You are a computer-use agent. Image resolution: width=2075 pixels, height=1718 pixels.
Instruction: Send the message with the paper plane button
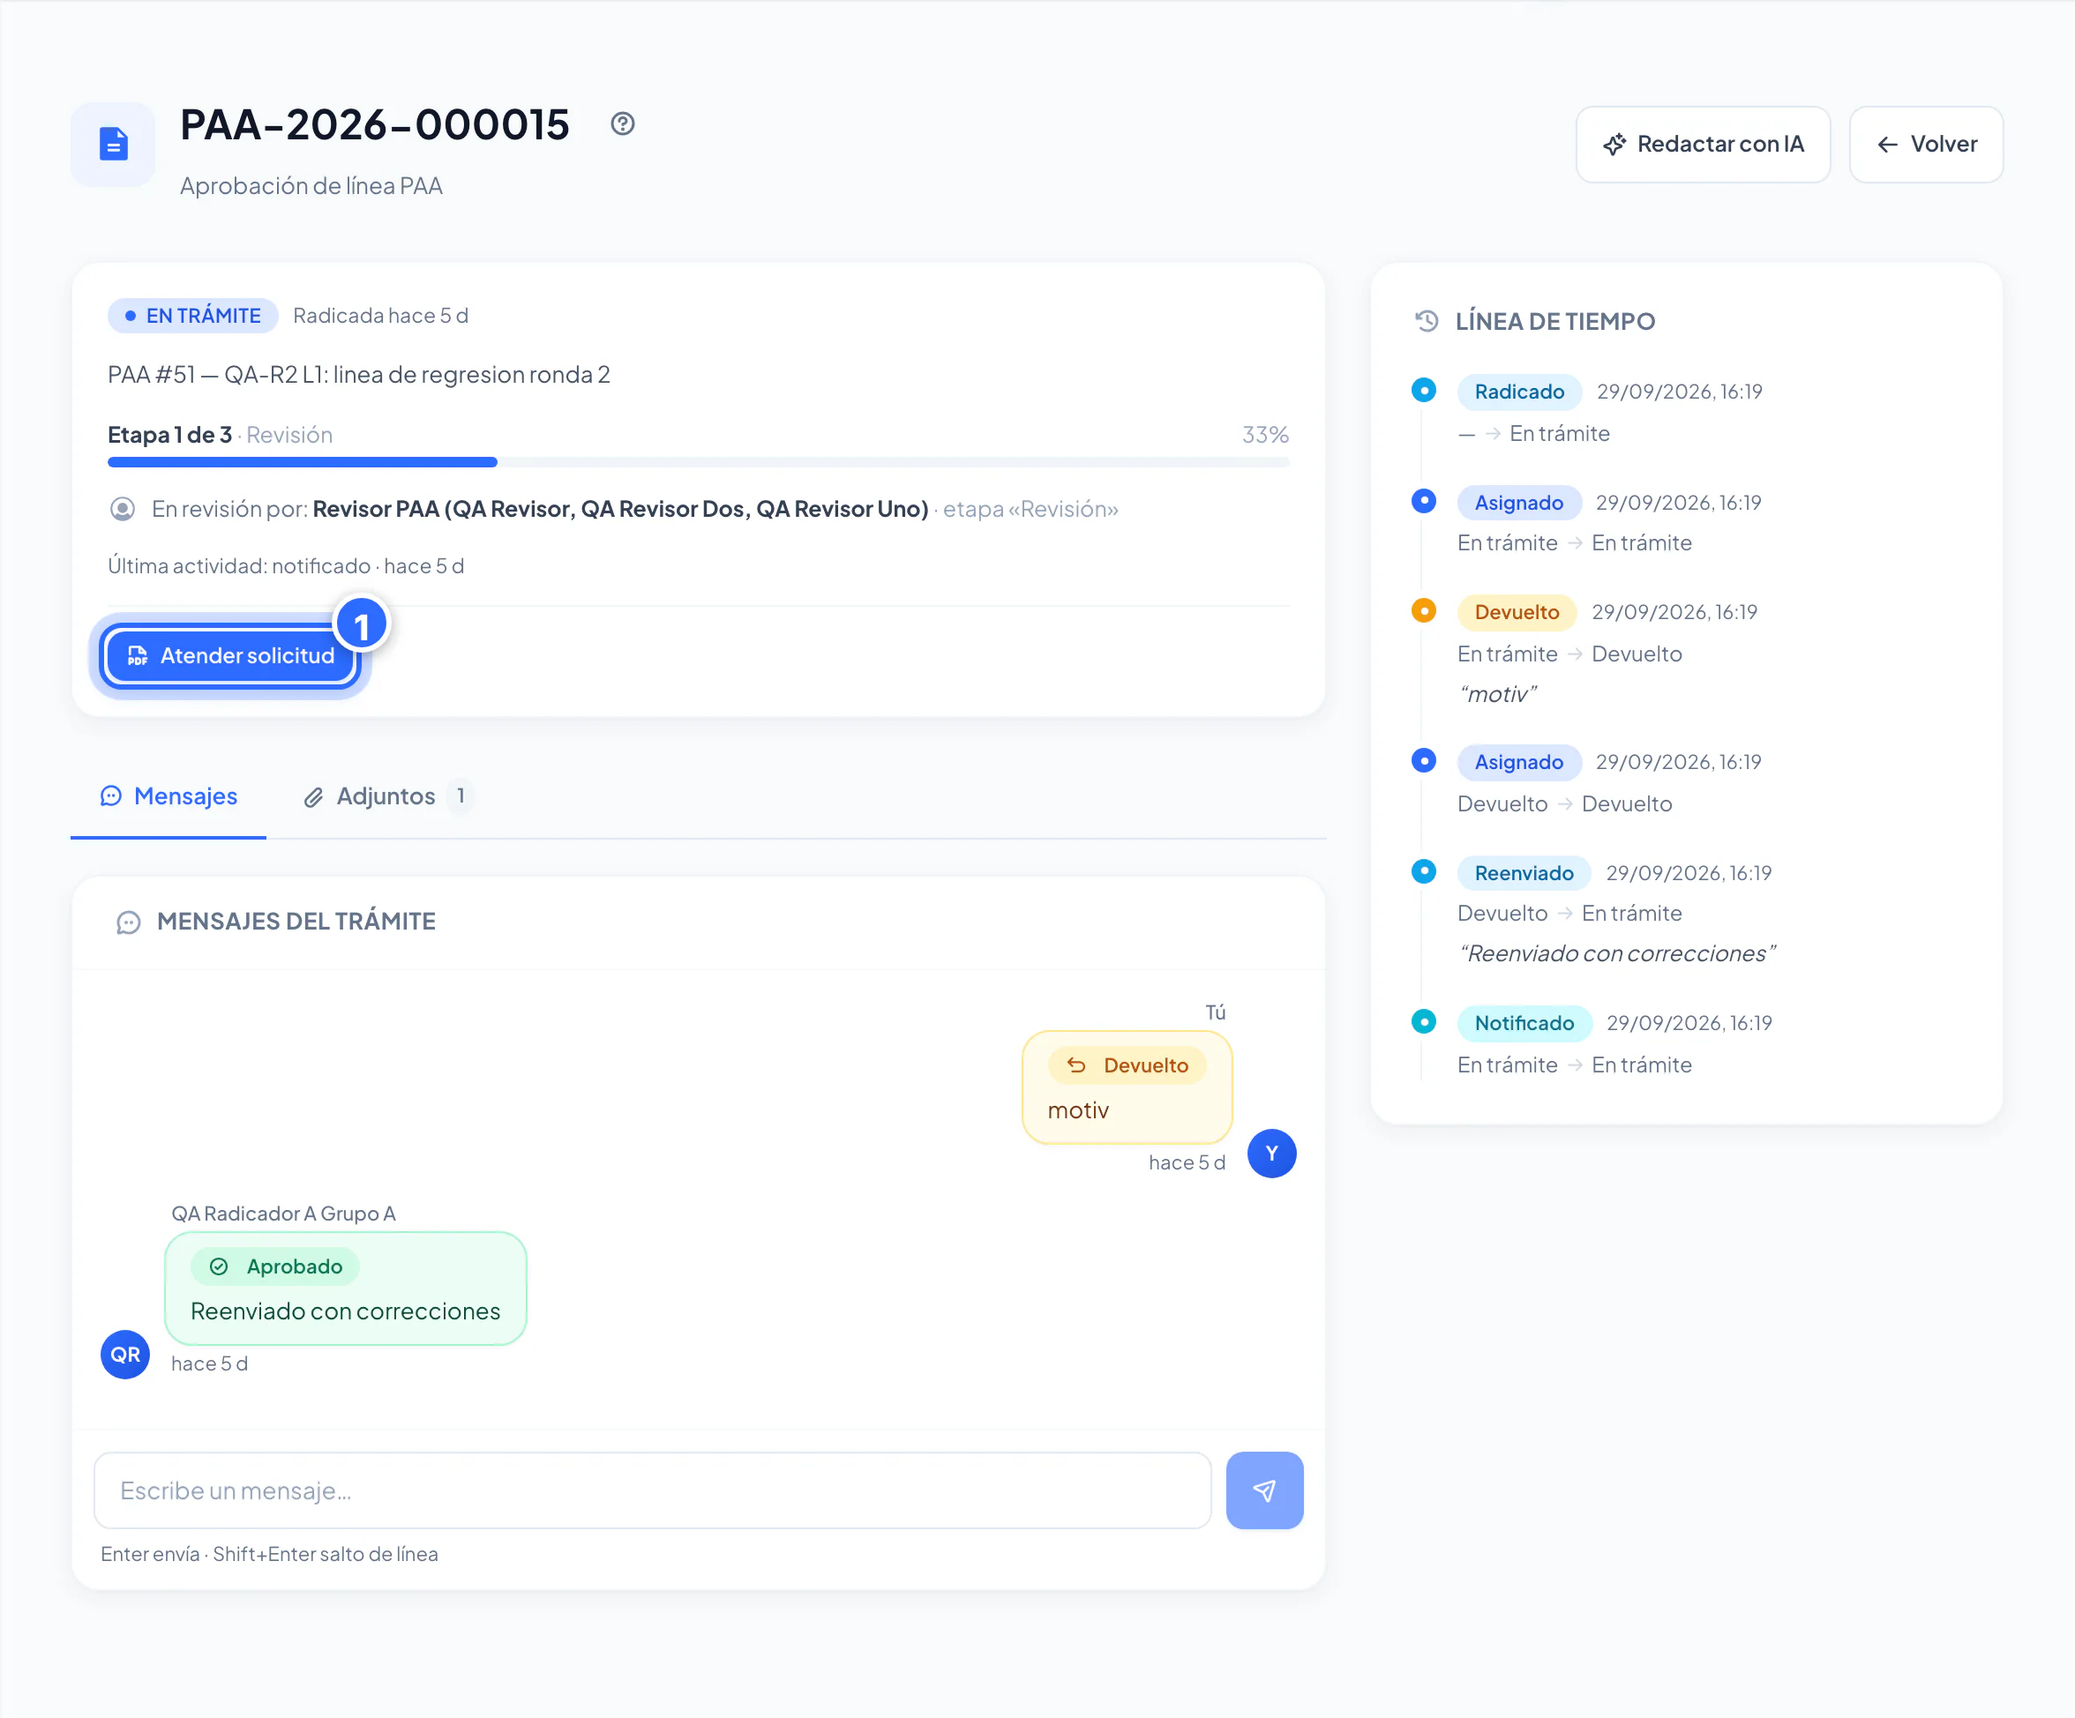tap(1265, 1490)
